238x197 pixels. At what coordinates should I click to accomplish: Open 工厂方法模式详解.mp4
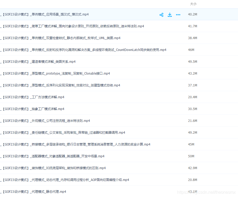click(x=32, y=97)
